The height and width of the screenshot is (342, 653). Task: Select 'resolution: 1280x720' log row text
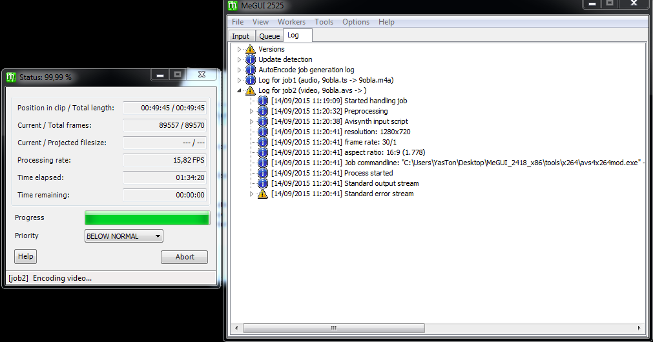click(x=340, y=132)
